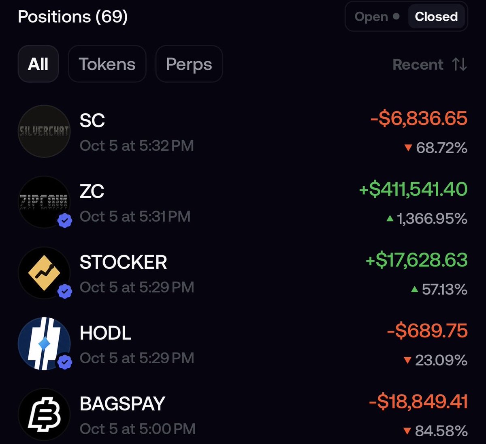
Task: Select the Closed positions toggle
Action: 436,17
